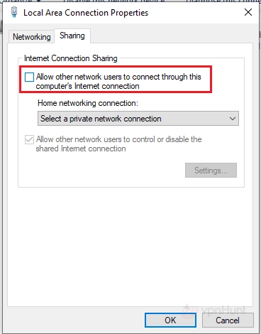
Task: Select the Sharing tab
Action: tap(72, 36)
